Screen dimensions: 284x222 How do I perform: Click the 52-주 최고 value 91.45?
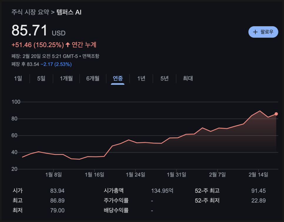(x=258, y=191)
